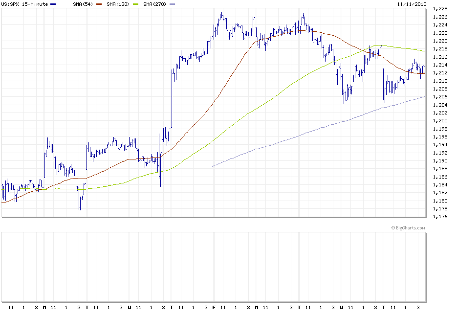457x315 pixels.
Task: Click the 1,216 price axis label
Action: 440,57
